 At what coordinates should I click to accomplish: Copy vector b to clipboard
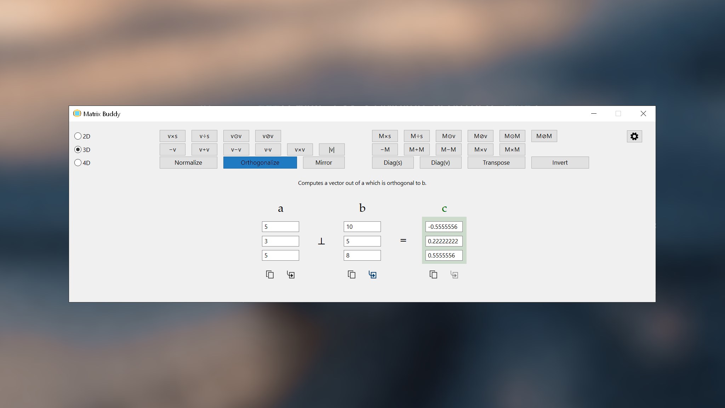click(352, 274)
